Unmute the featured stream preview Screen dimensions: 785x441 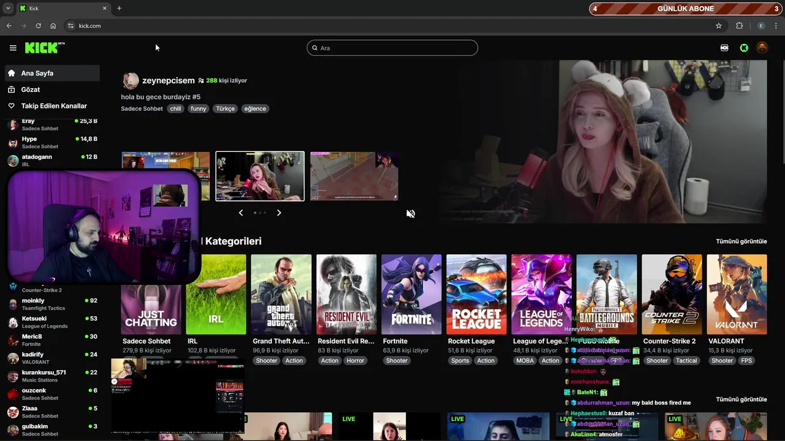pyautogui.click(x=411, y=214)
